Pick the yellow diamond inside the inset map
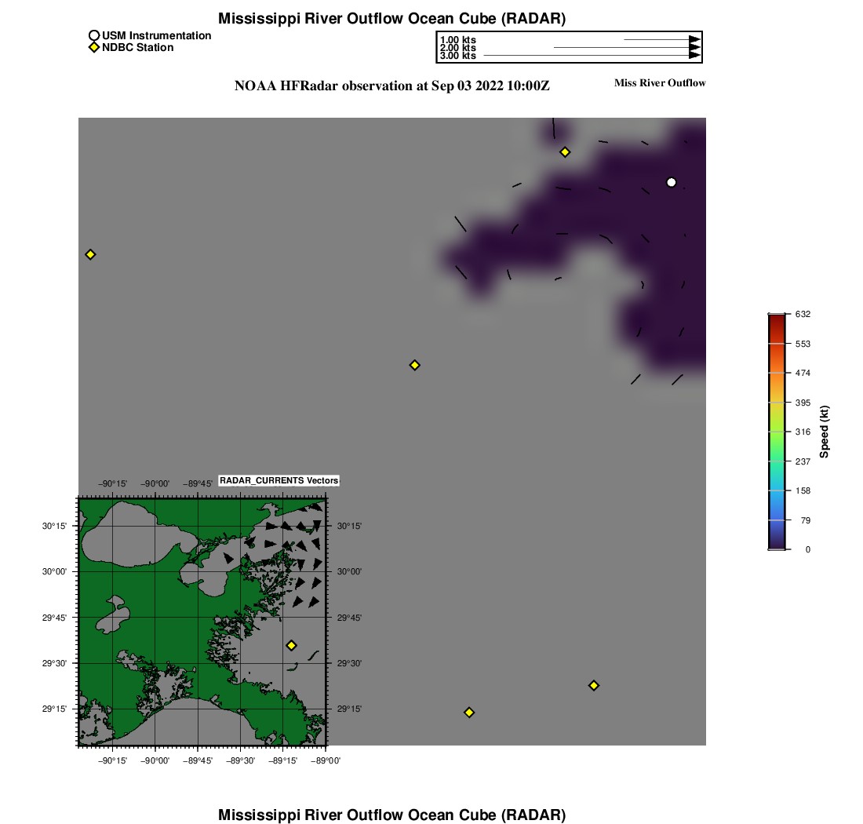The height and width of the screenshot is (824, 863). [x=291, y=645]
